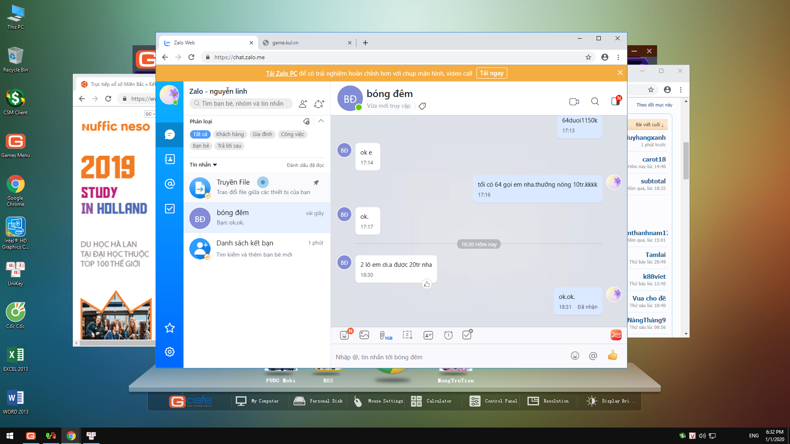The width and height of the screenshot is (790, 444).
Task: Start a video call with bóng đêm
Action: coord(574,102)
